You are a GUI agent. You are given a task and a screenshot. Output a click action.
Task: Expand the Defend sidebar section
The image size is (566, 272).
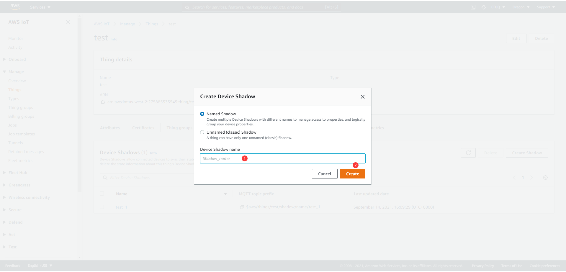point(4,222)
